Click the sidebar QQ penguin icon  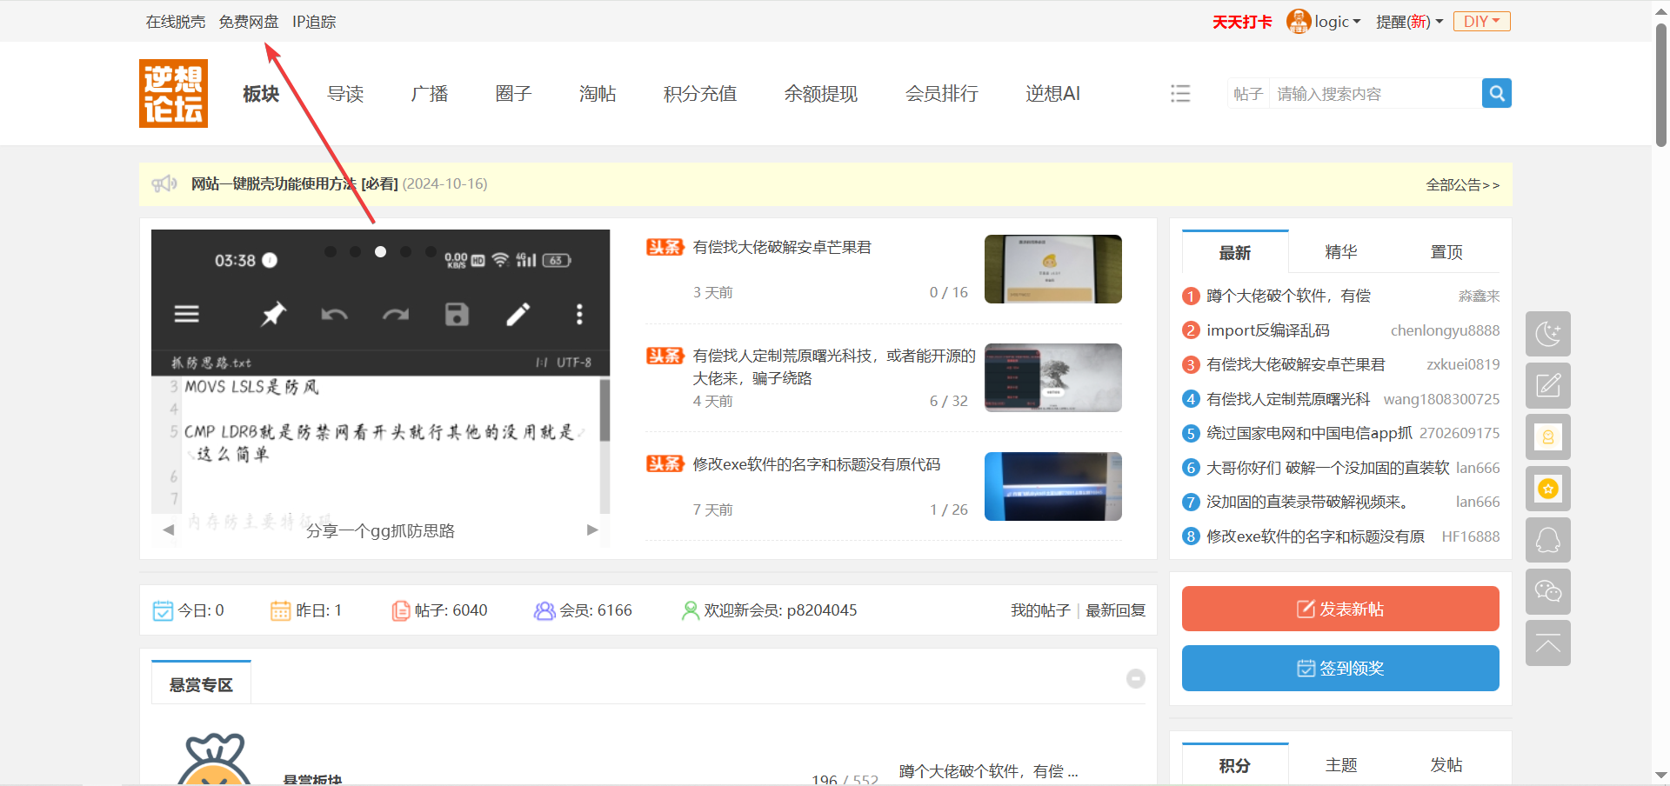[x=1547, y=540]
